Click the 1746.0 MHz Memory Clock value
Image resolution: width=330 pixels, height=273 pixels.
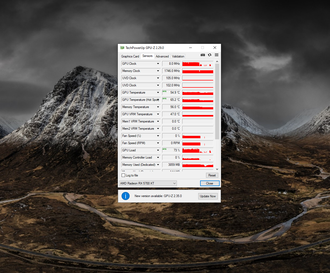point(171,71)
